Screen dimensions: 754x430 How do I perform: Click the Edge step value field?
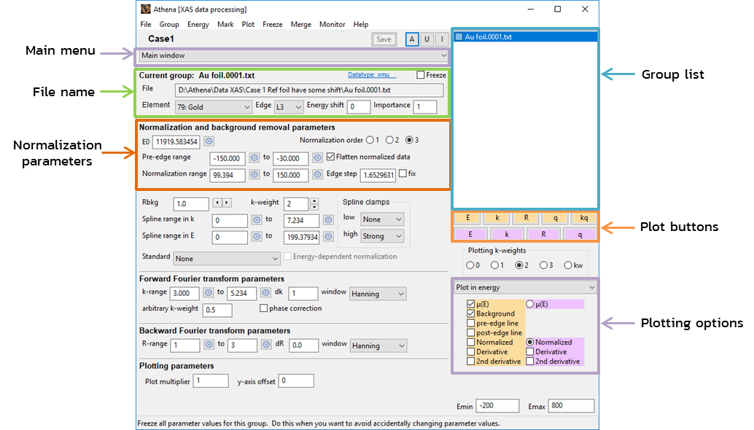tap(378, 175)
